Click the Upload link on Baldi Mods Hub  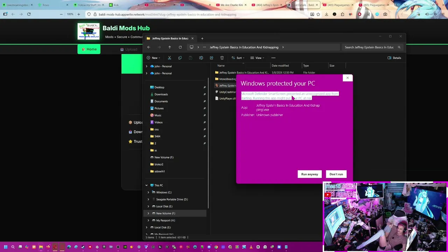[128, 49]
